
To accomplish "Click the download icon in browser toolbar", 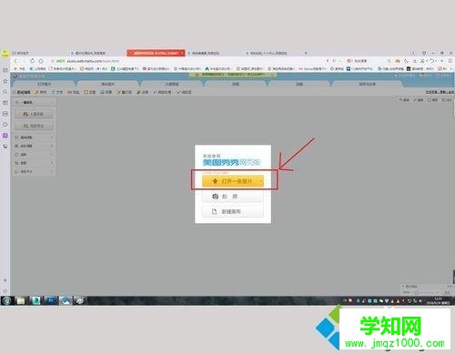I will click(414, 61).
